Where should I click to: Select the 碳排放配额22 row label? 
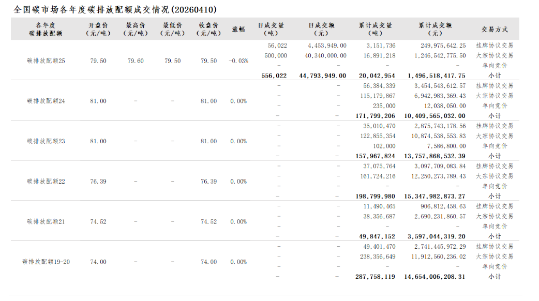pyautogui.click(x=46, y=182)
